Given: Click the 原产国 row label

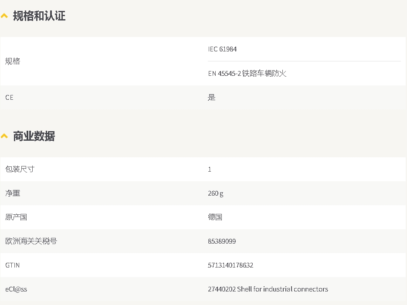Looking at the screenshot, I should (16, 217).
